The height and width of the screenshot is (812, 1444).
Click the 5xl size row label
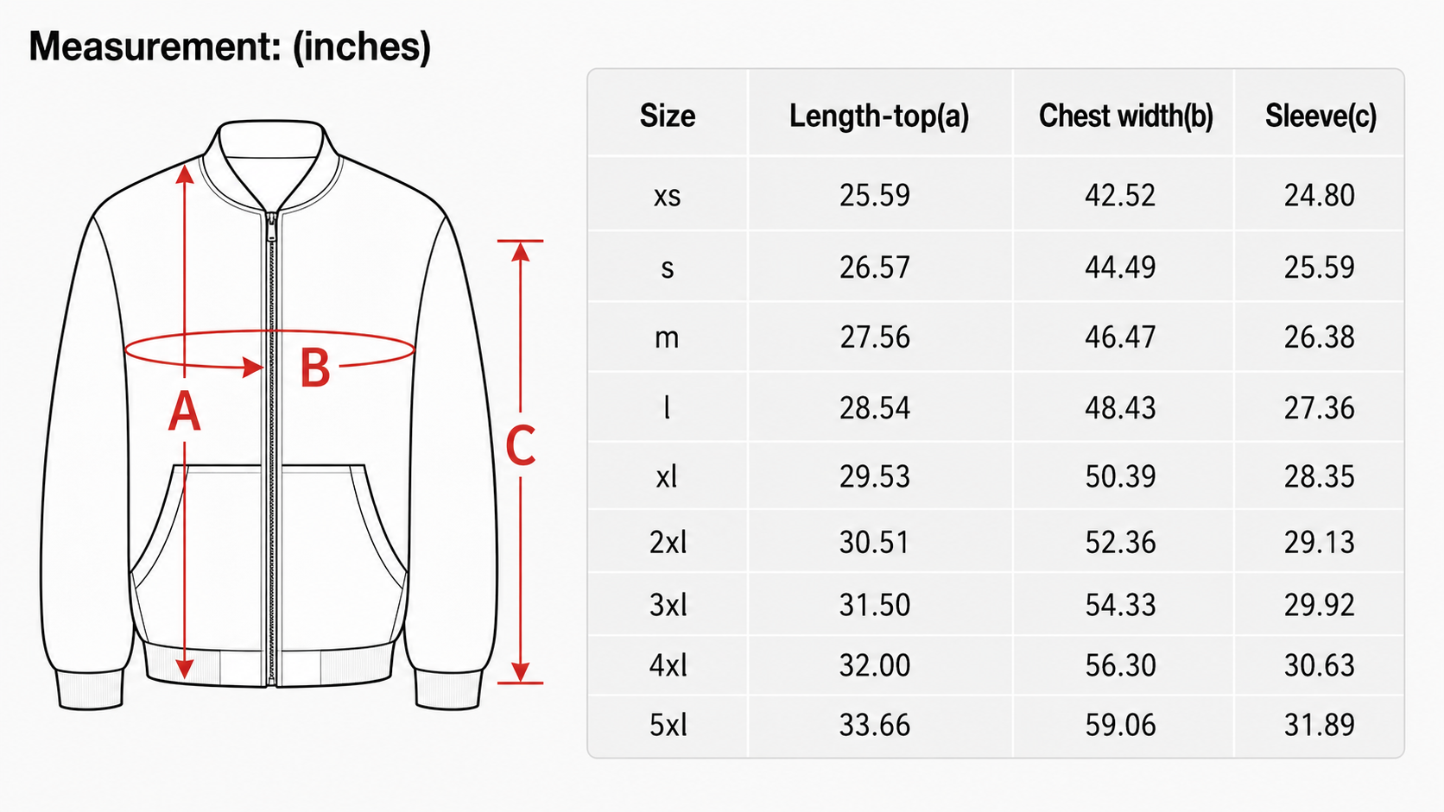tap(668, 725)
